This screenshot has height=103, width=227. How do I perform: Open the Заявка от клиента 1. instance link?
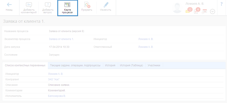pos(61,39)
